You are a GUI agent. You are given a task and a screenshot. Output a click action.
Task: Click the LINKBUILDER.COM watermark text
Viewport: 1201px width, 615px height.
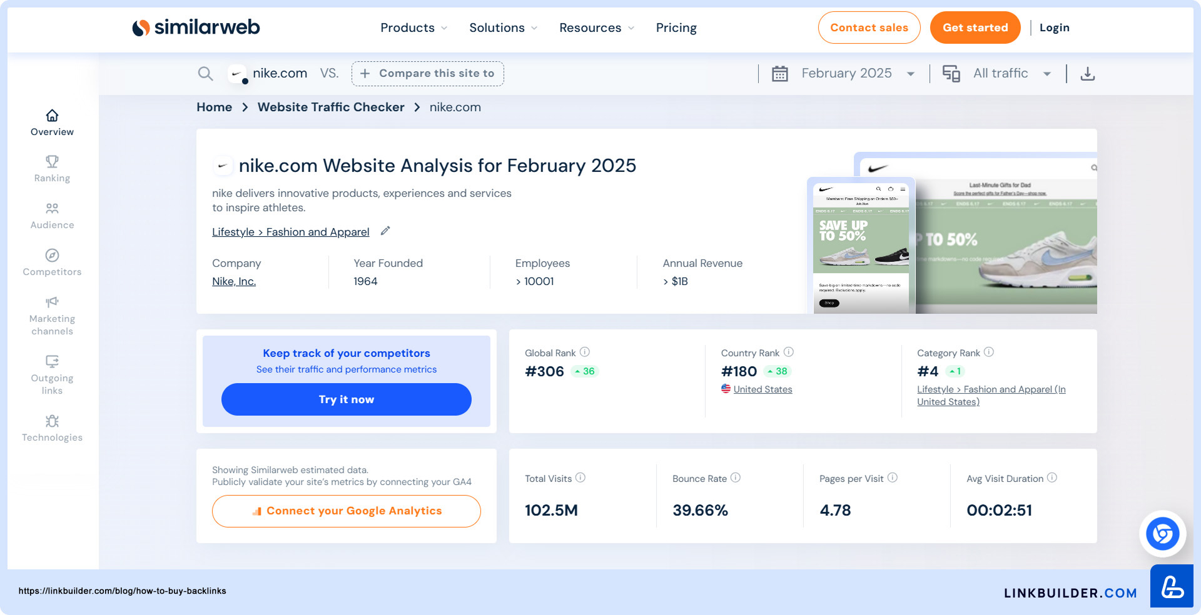point(1070,593)
